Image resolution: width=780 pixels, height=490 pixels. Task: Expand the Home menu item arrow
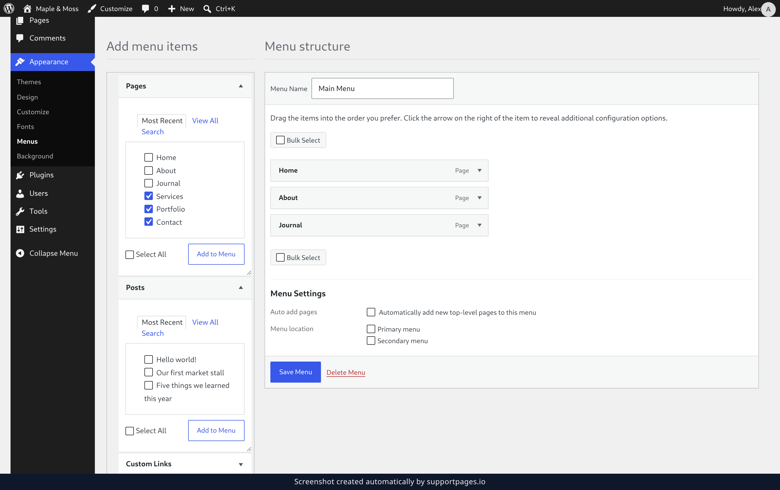click(x=479, y=171)
